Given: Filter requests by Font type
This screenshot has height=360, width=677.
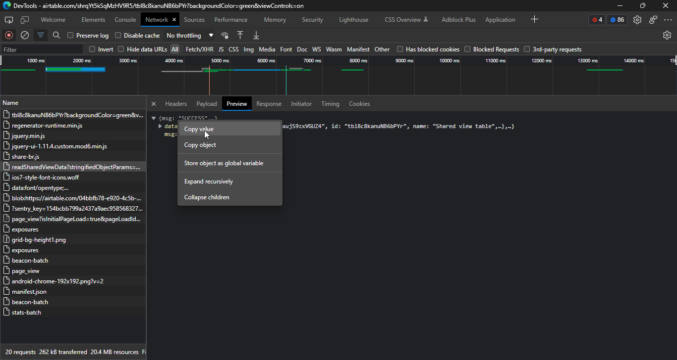Looking at the screenshot, I should [286, 49].
